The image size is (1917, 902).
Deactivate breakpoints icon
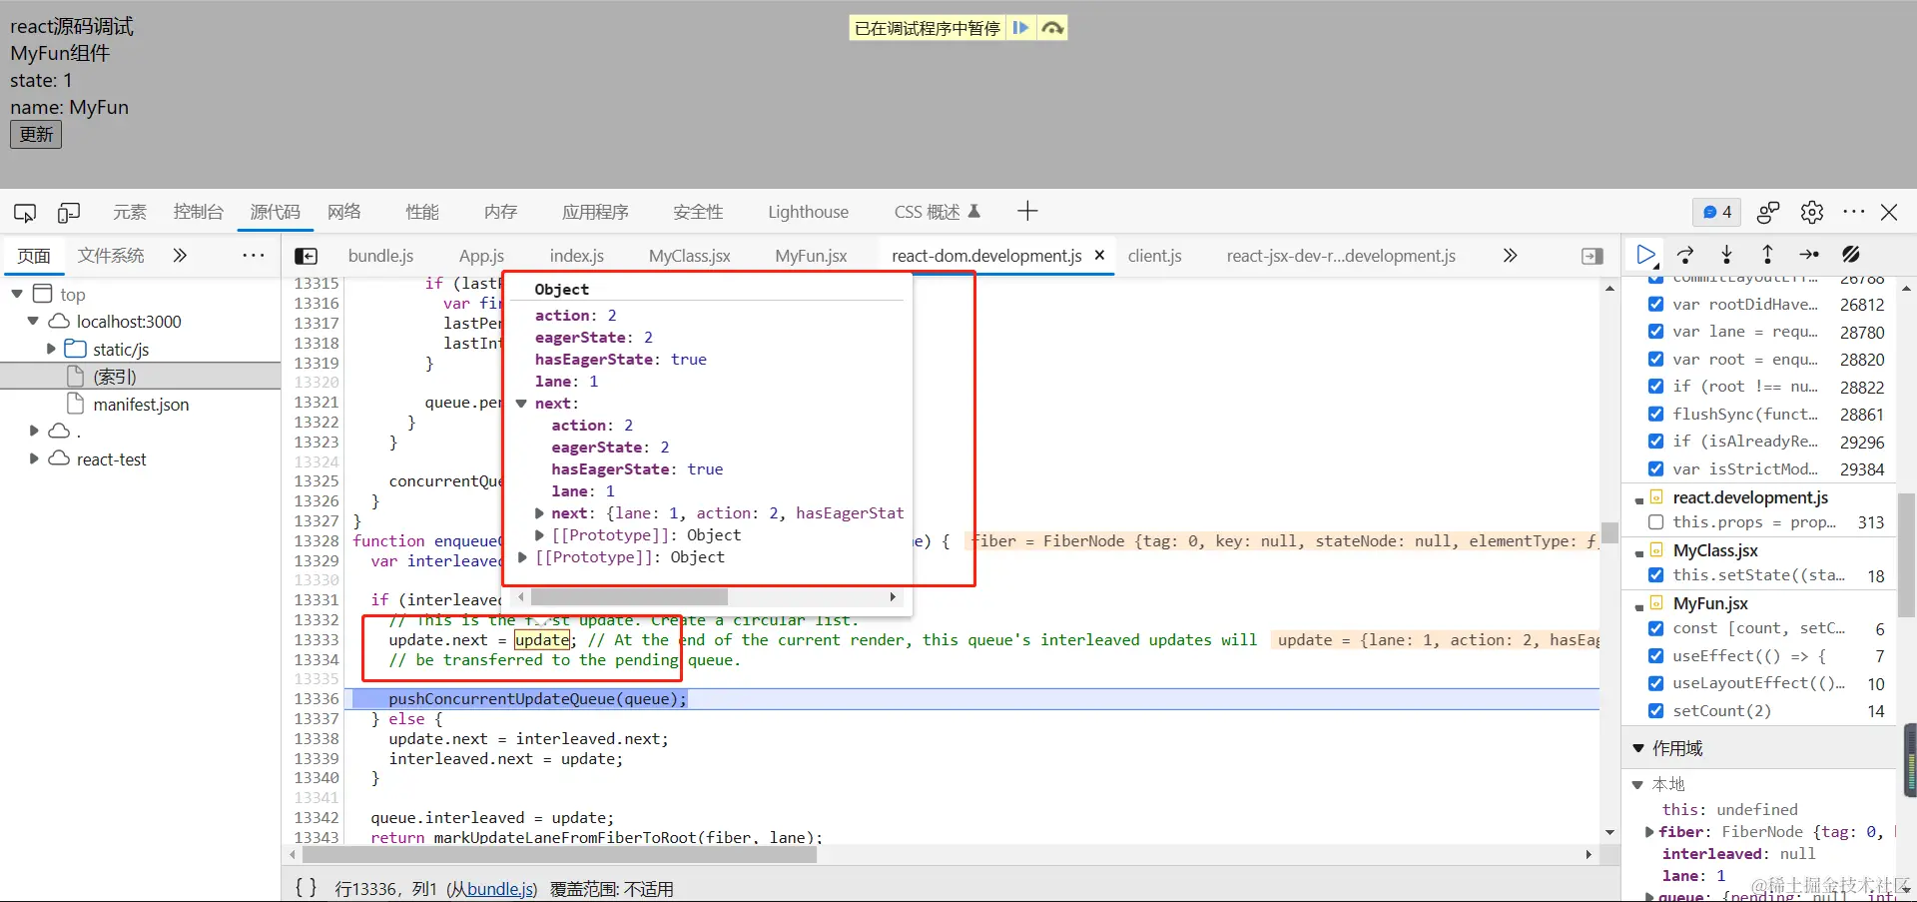tap(1851, 255)
